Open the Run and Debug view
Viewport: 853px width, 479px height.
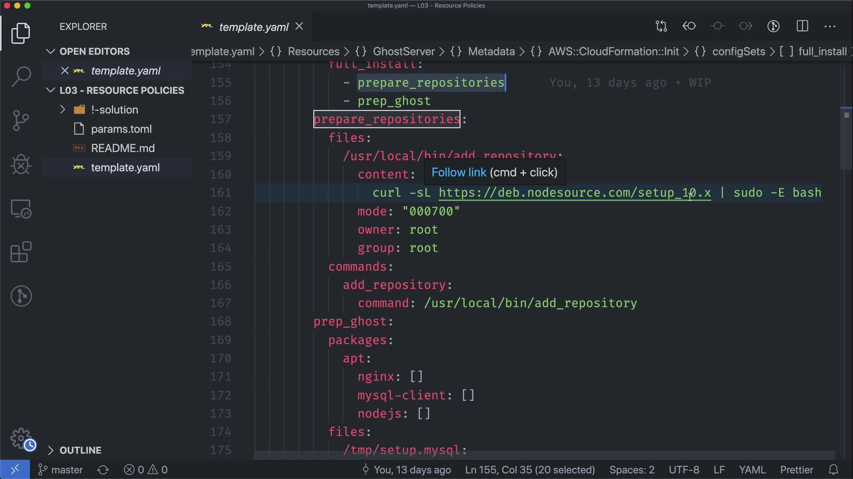(21, 165)
